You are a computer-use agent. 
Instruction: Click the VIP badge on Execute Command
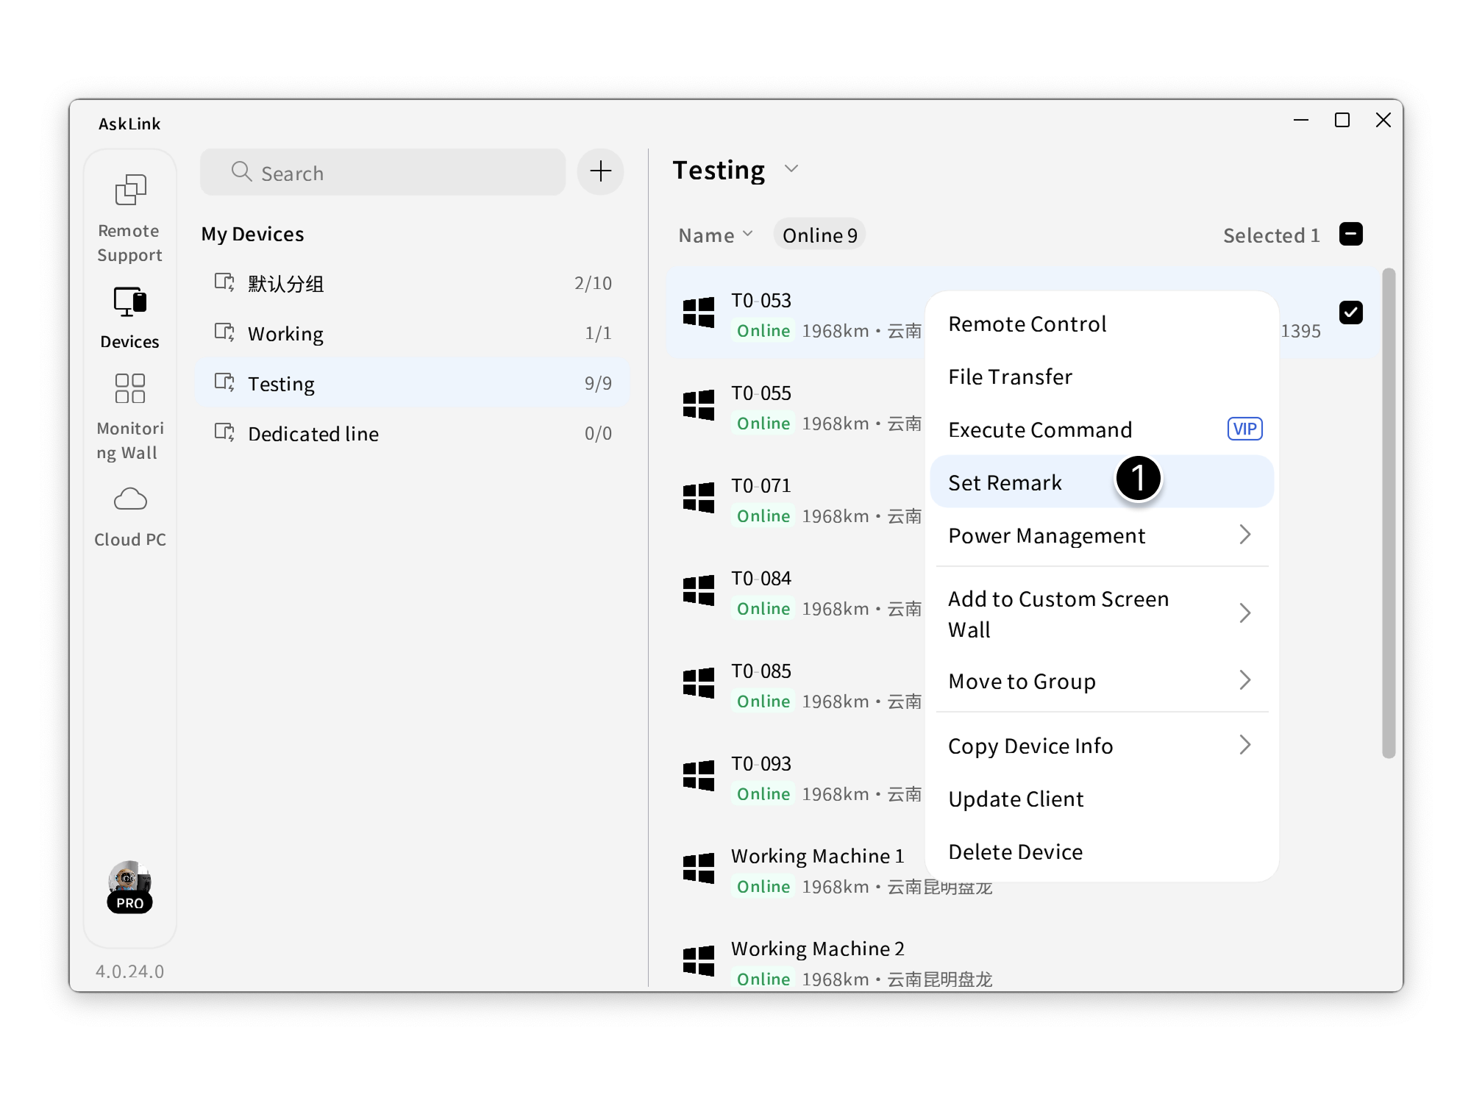click(1244, 429)
